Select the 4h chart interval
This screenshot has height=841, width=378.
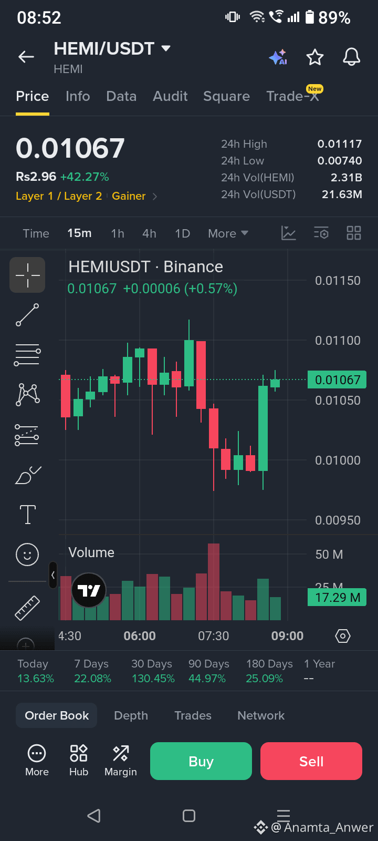pyautogui.click(x=149, y=233)
